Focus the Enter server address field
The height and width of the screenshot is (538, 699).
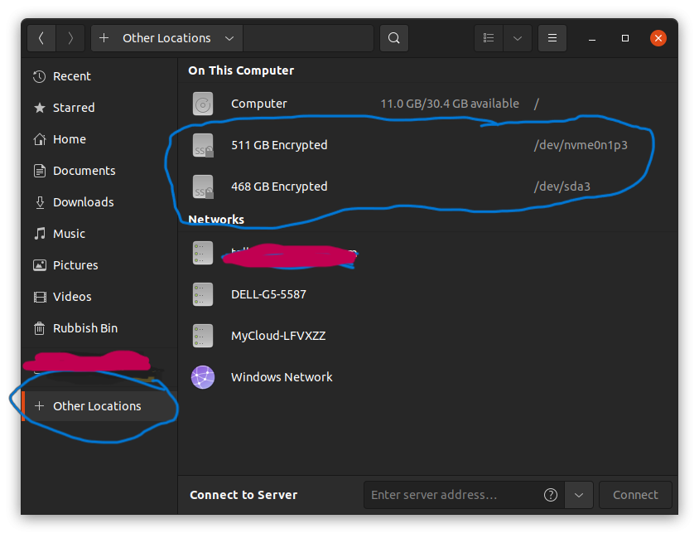point(451,495)
